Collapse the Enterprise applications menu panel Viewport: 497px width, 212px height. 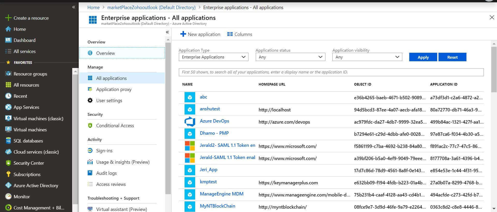167,32
